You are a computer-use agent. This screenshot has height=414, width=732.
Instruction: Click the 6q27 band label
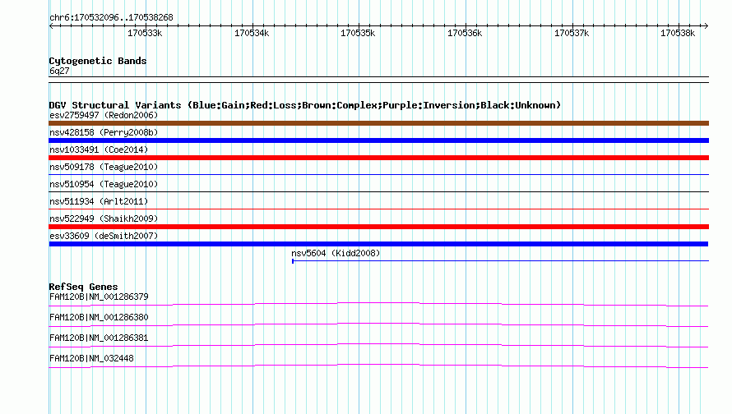tap(59, 71)
